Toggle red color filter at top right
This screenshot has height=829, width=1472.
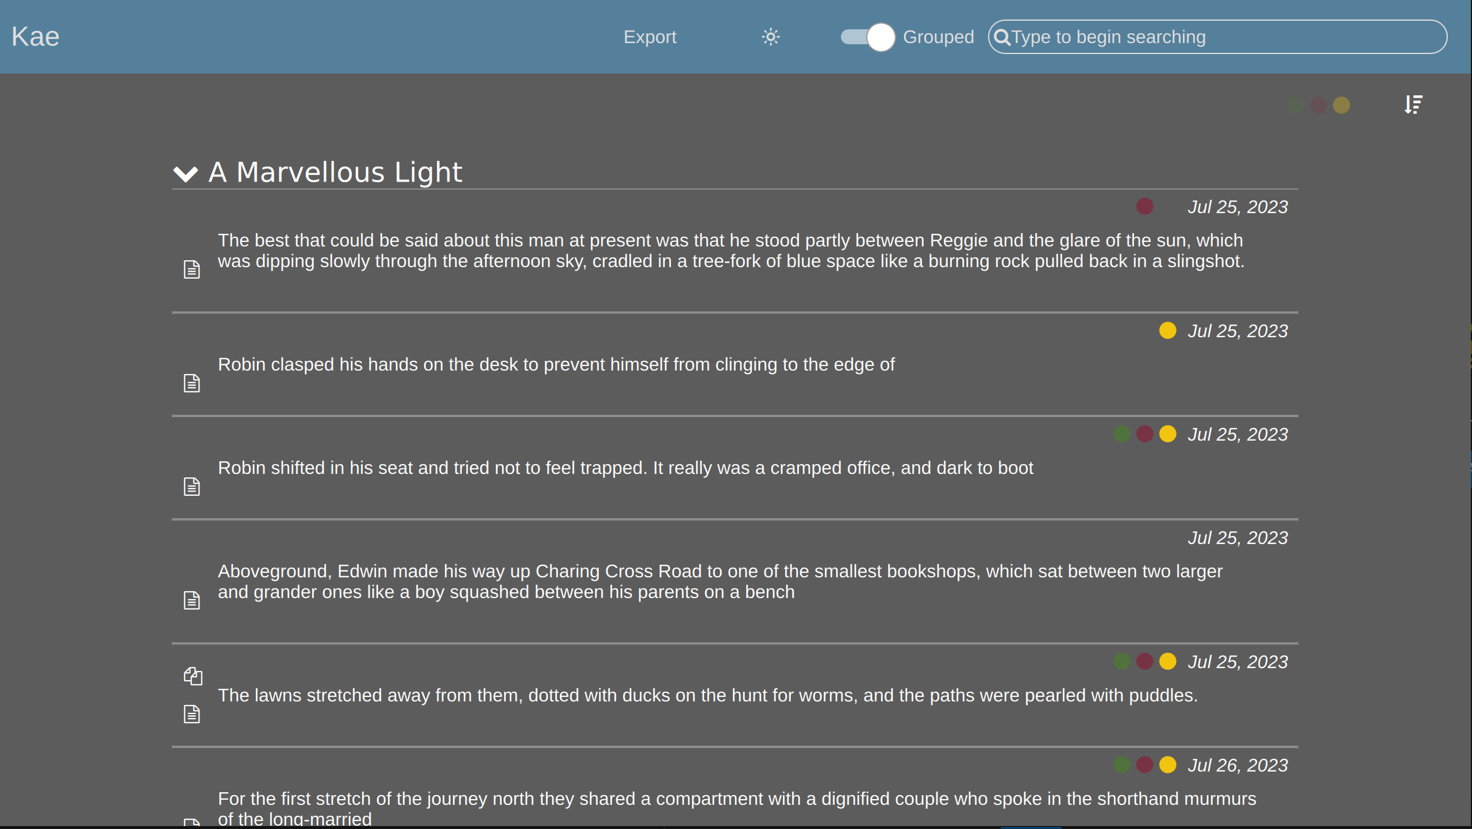coord(1318,105)
